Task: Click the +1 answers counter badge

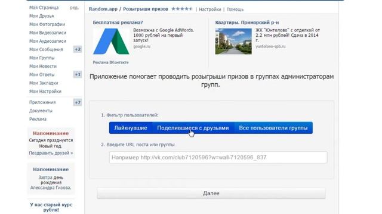Action: point(78,74)
